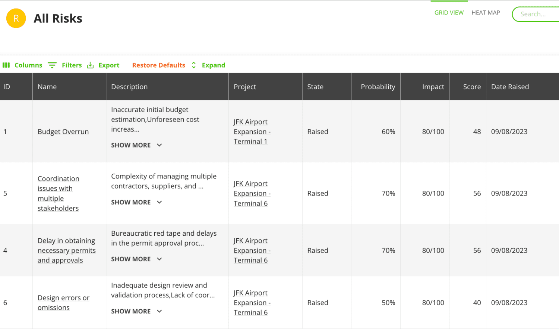
Task: Click Raised state in Budget Overrun row
Action: pyautogui.click(x=318, y=132)
